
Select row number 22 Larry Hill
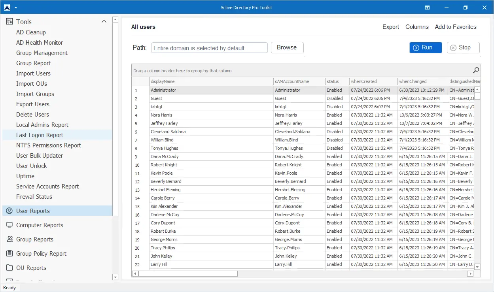(303, 264)
